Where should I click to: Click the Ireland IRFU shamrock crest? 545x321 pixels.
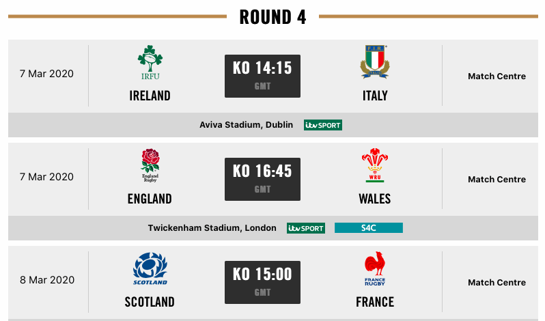(150, 63)
